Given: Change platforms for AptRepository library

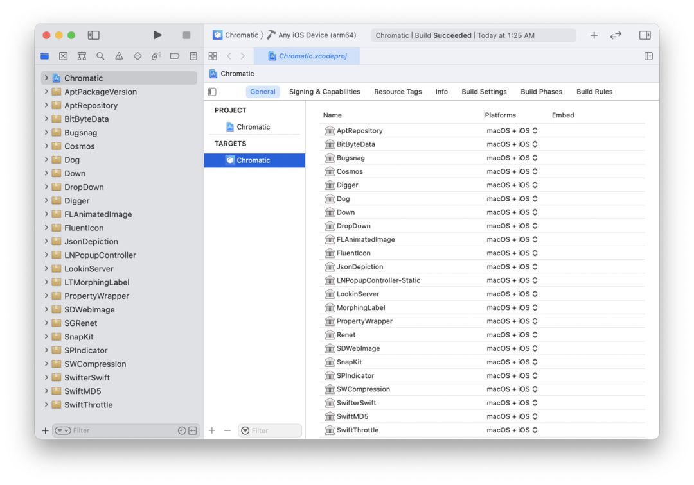Looking at the screenshot, I should click(x=512, y=131).
